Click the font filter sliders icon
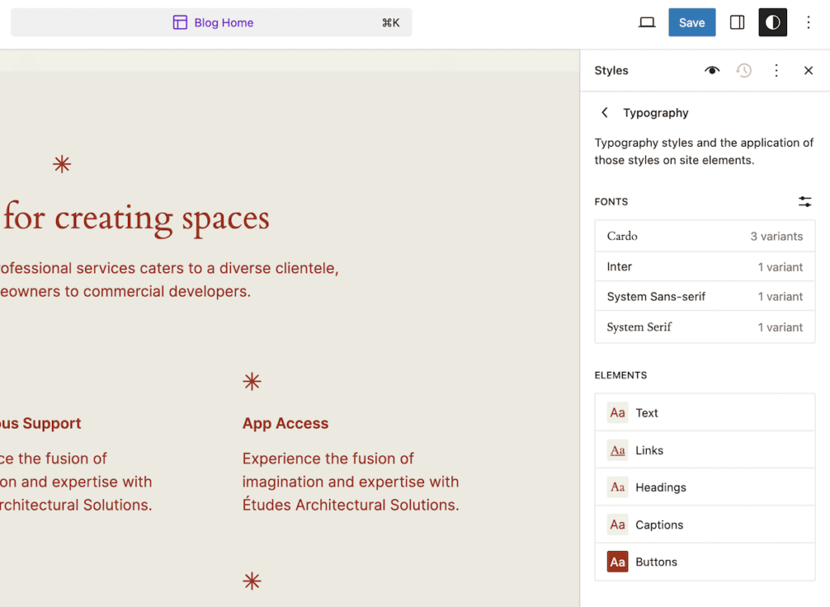The height and width of the screenshot is (607, 830). pos(805,201)
